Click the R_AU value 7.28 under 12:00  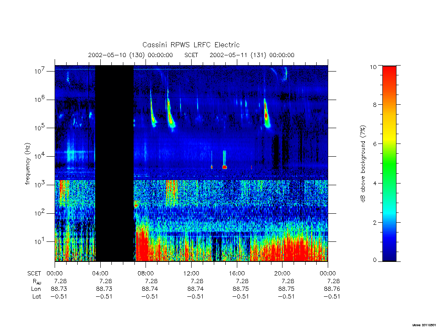click(x=197, y=281)
